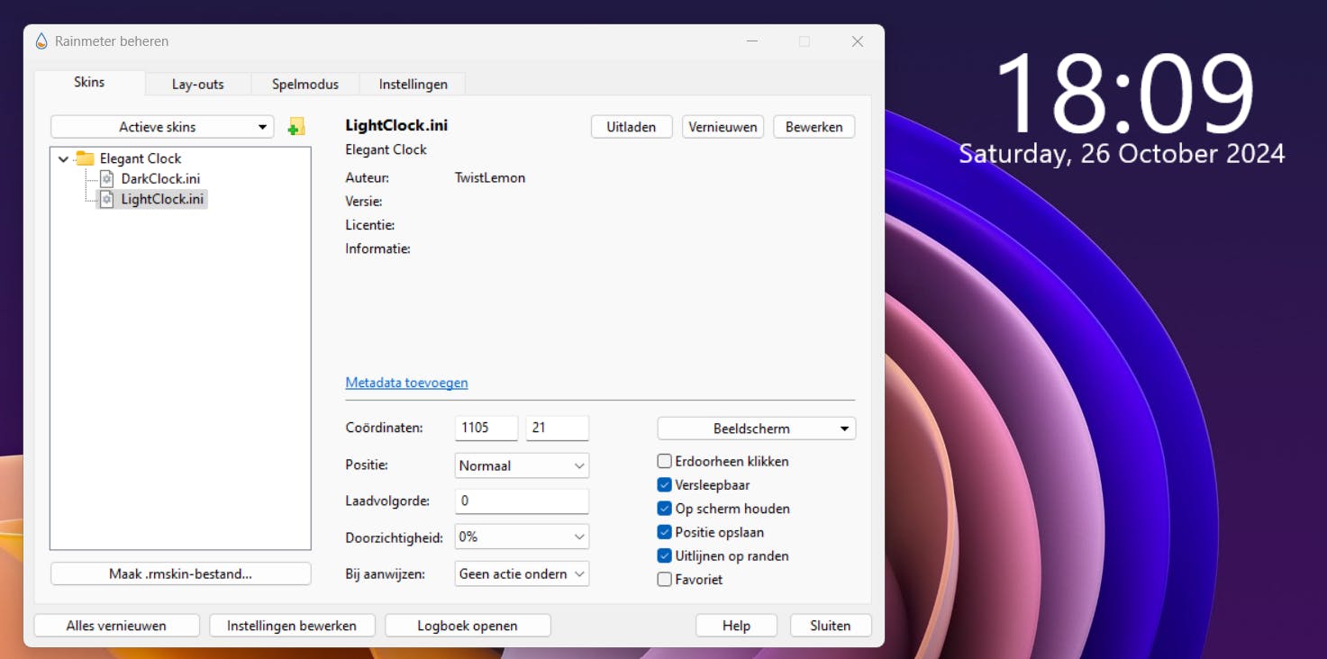Open the Positie Normaal dropdown
Image resolution: width=1327 pixels, height=659 pixels.
(x=522, y=465)
